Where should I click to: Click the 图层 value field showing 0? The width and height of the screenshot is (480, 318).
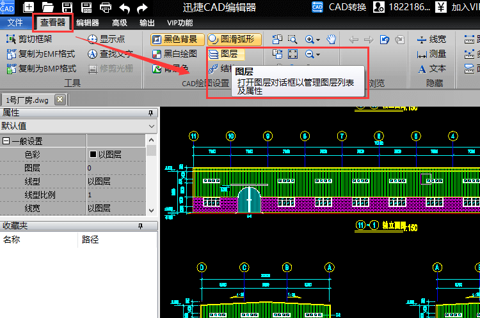point(116,168)
